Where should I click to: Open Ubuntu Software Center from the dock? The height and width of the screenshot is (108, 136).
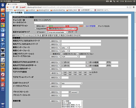(3, 80)
